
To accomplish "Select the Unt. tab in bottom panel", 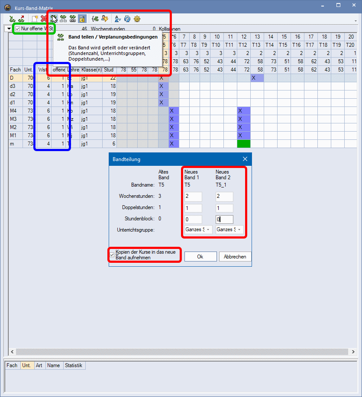I will 26,365.
